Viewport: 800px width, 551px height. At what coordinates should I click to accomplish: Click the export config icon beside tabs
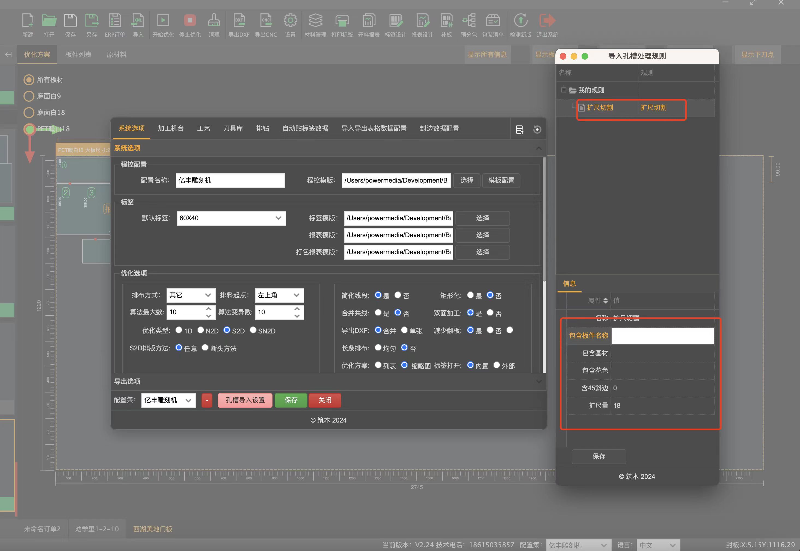pos(519,130)
